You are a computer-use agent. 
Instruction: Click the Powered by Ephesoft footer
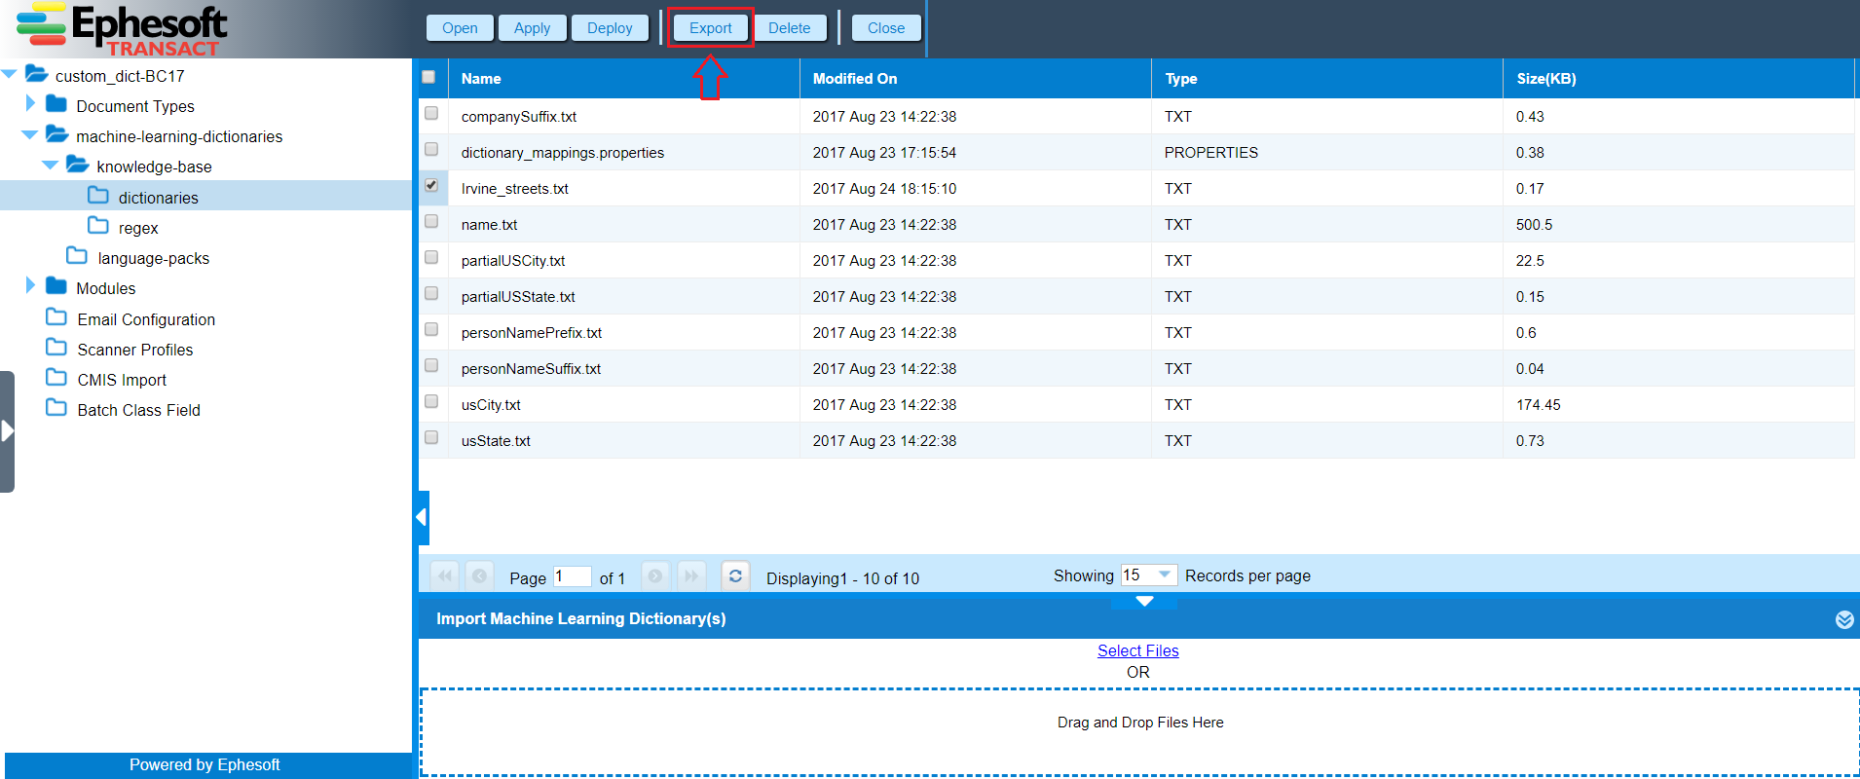coord(205,765)
